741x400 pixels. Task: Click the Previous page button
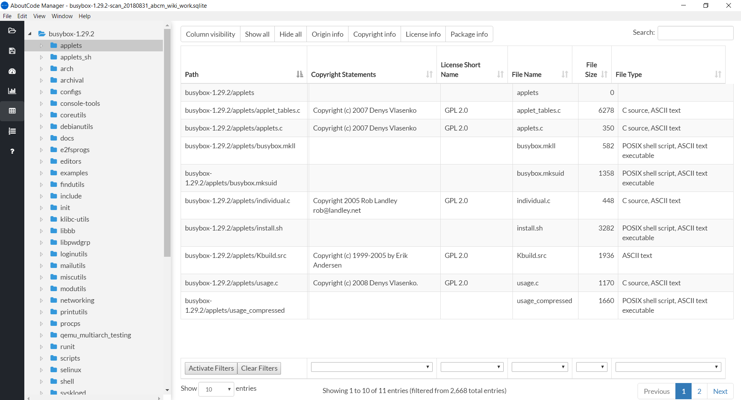click(656, 391)
